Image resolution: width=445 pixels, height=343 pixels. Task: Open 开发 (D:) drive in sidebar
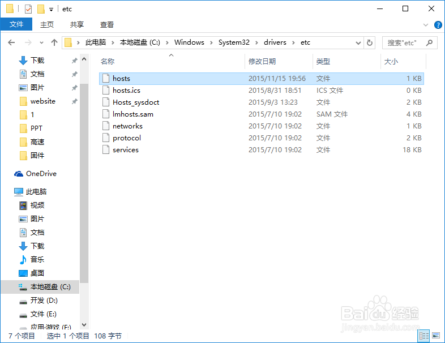pos(44,301)
